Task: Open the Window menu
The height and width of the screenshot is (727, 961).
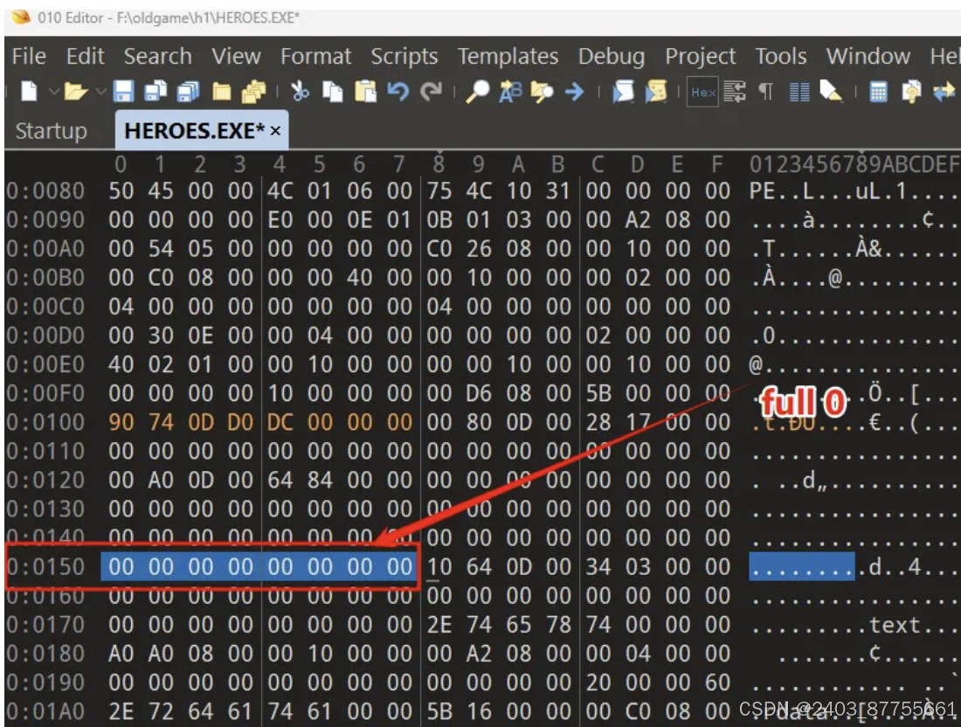Action: (868, 57)
